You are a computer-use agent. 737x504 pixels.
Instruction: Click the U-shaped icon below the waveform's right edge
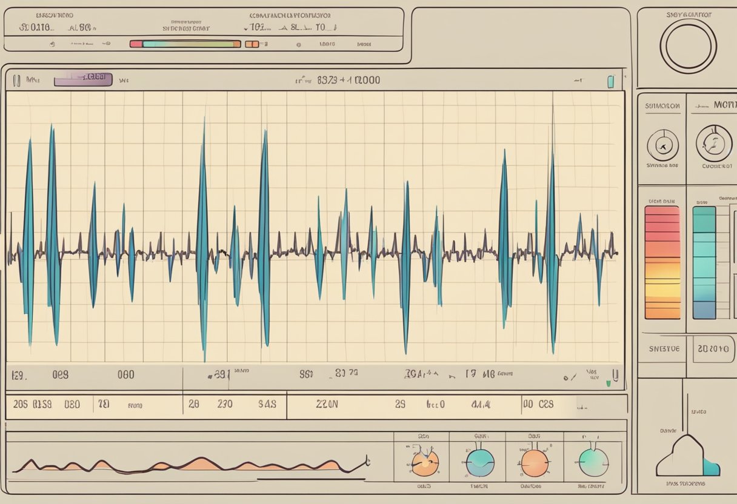[x=615, y=376]
